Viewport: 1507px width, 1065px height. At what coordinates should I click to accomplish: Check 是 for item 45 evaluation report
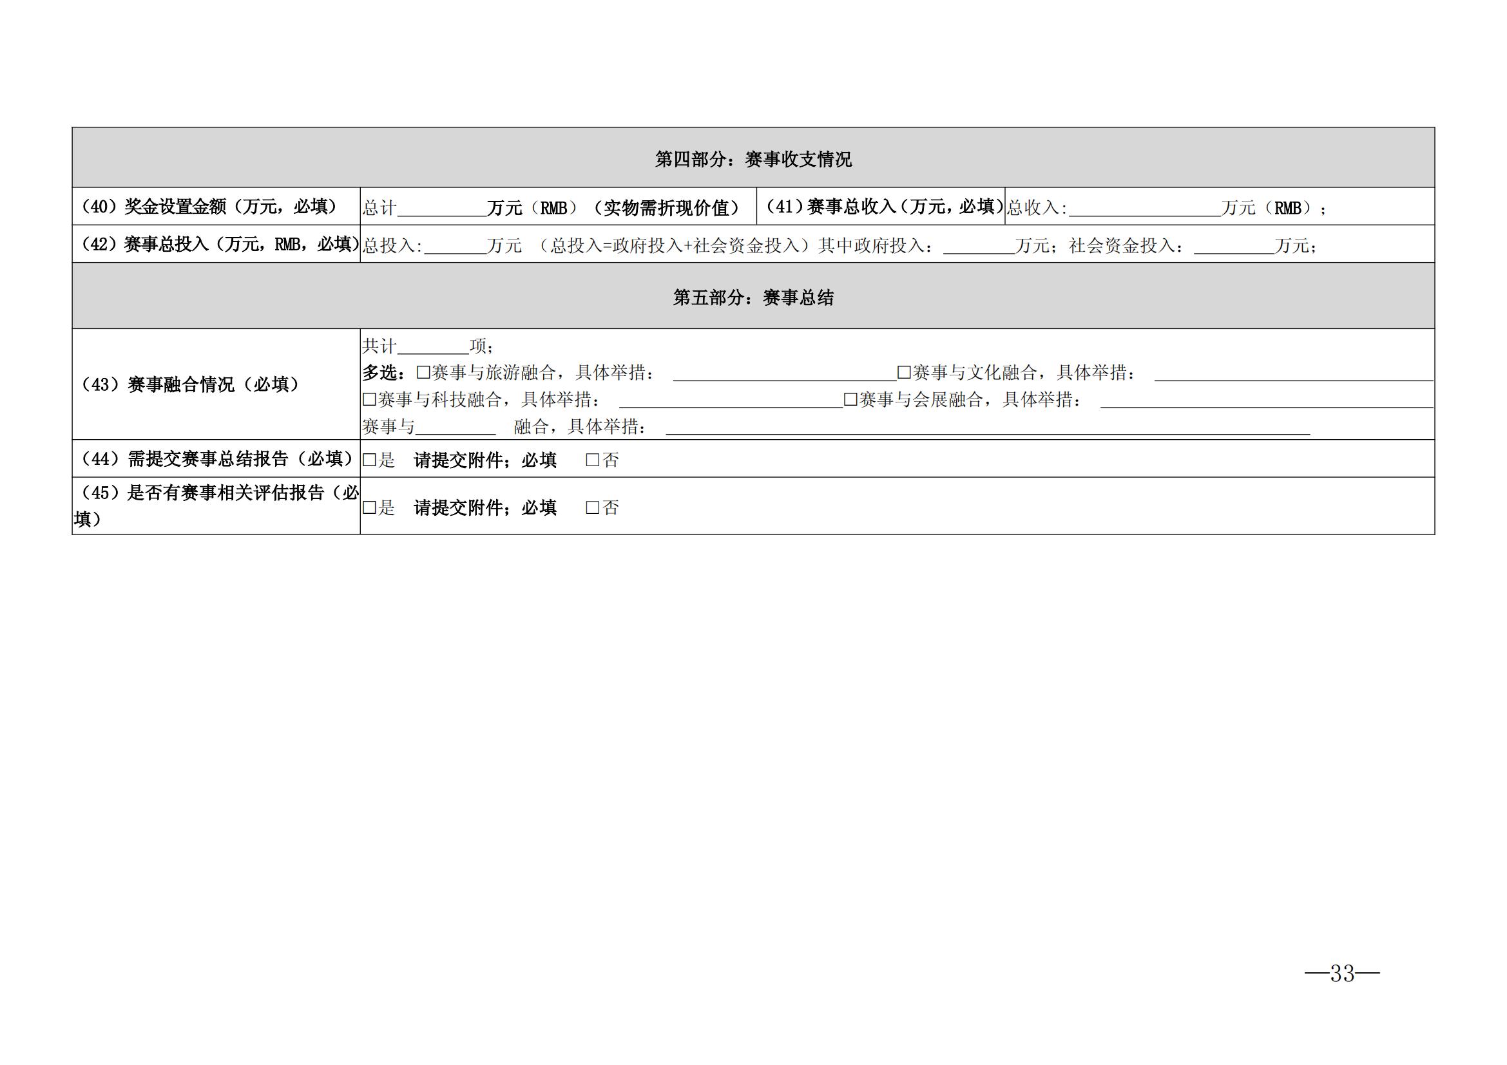tap(369, 507)
